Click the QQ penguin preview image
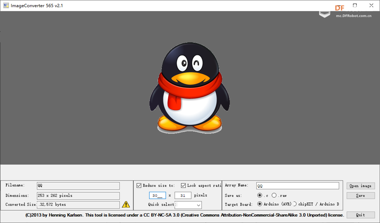380x223 pixels. tap(190, 88)
